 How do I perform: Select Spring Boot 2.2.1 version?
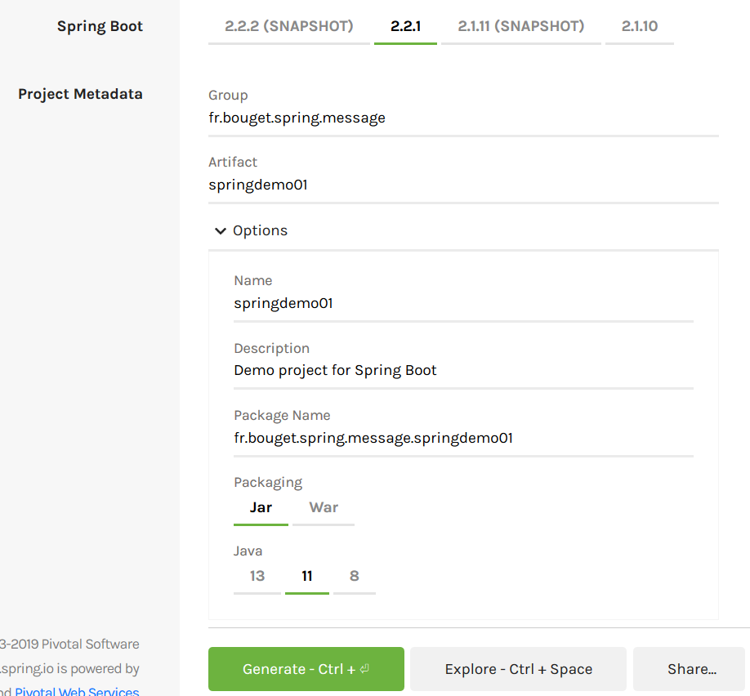[405, 26]
